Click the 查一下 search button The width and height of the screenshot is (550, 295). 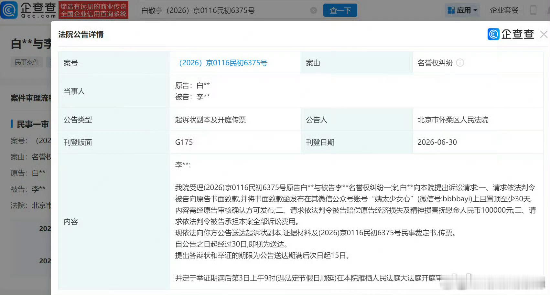[340, 10]
